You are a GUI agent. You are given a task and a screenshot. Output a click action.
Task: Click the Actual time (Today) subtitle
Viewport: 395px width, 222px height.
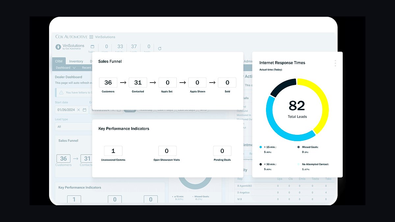pos(271,70)
